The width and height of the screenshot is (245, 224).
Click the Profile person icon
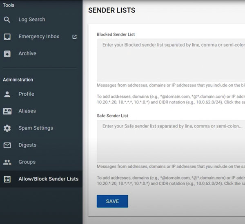coord(7,94)
